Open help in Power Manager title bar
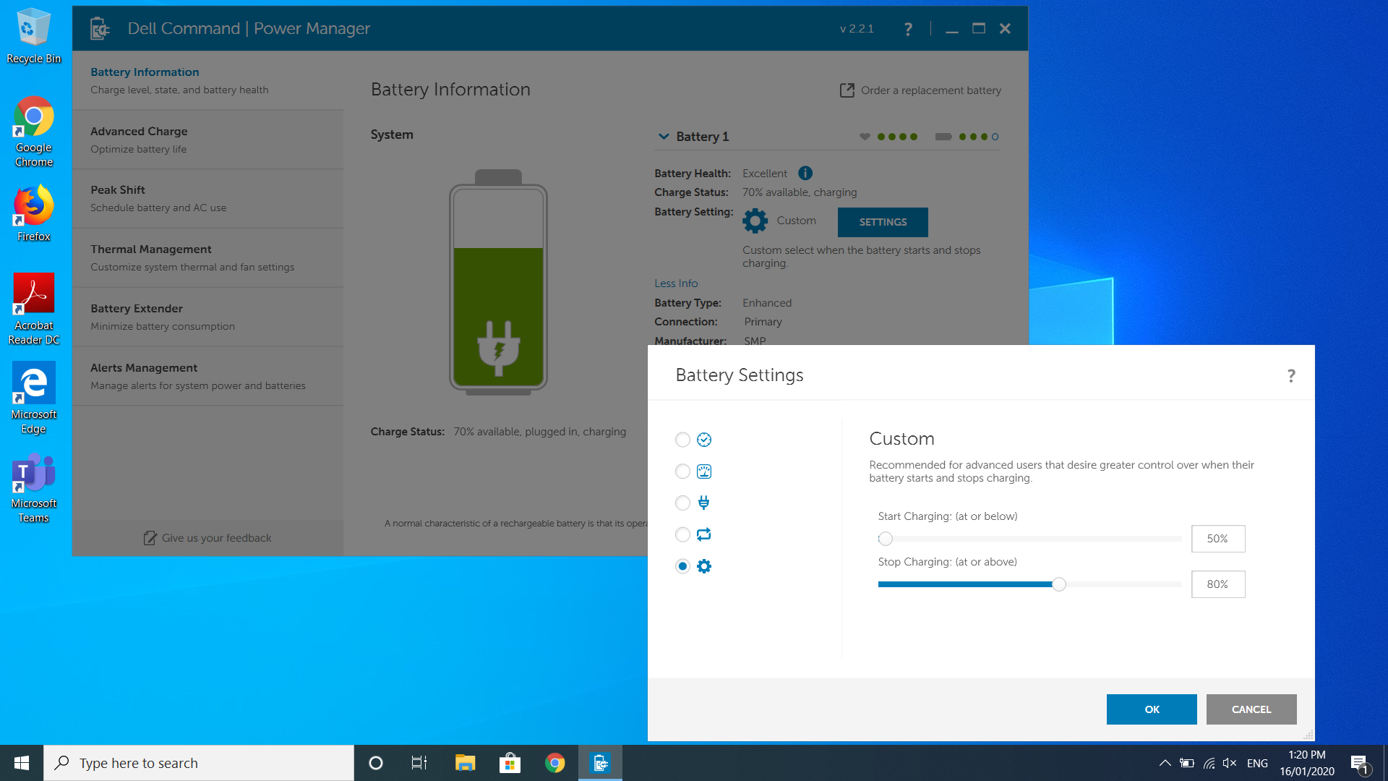Viewport: 1388px width, 781px height. [x=908, y=29]
